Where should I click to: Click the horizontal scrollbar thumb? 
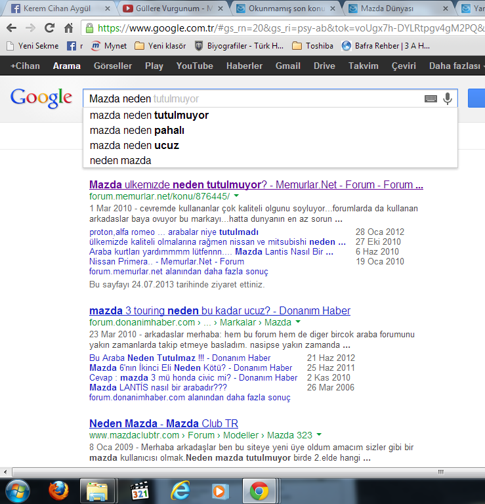(247, 472)
